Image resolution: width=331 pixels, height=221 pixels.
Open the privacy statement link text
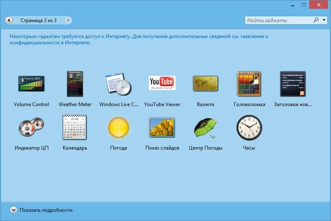coord(139,39)
